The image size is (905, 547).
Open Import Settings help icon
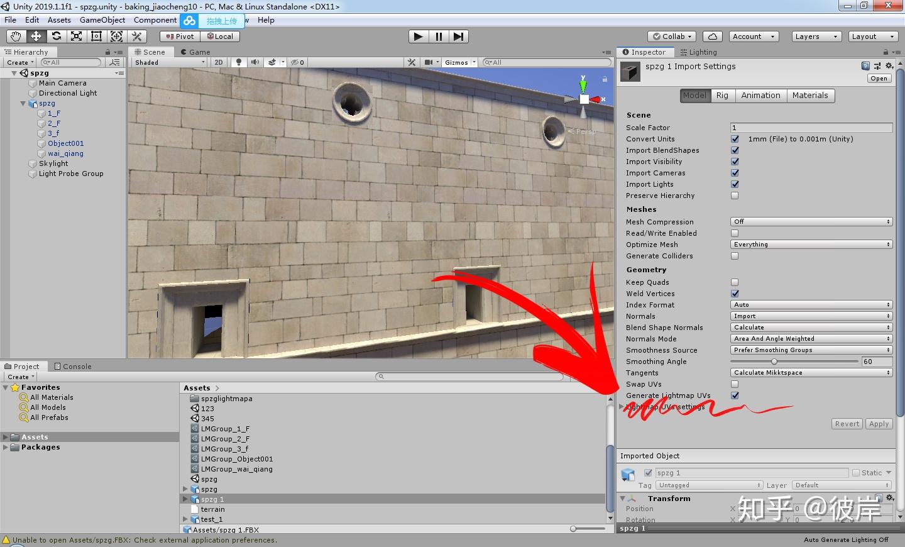pos(865,66)
